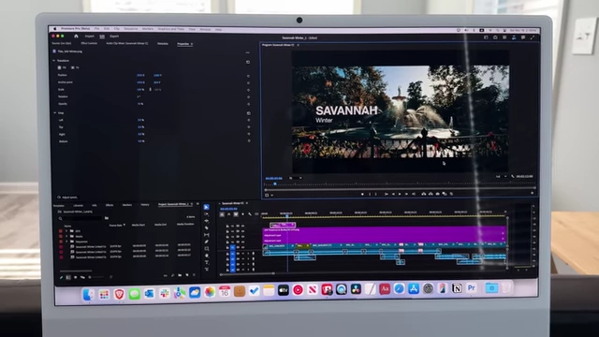The image size is (599, 337).
Task: Open the Properties panel more options ellipsis
Action: tap(247, 52)
